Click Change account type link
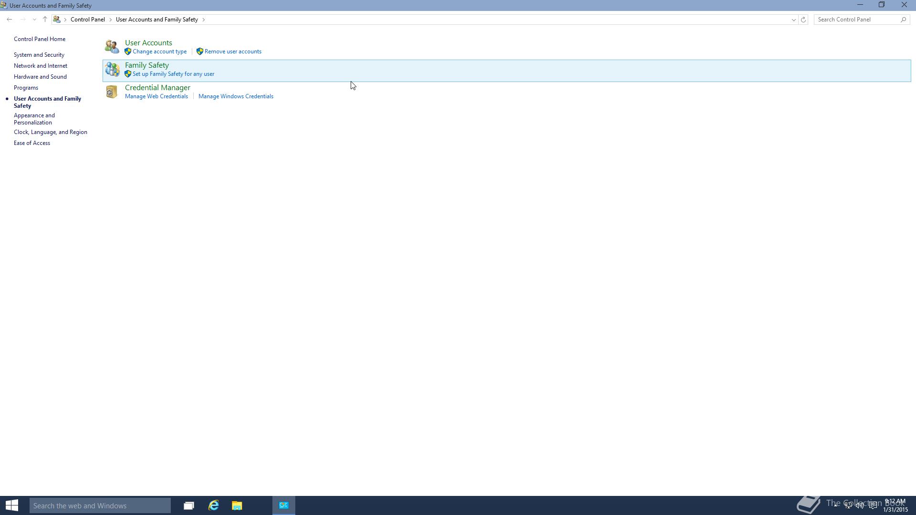Image resolution: width=916 pixels, height=515 pixels. pos(160,51)
